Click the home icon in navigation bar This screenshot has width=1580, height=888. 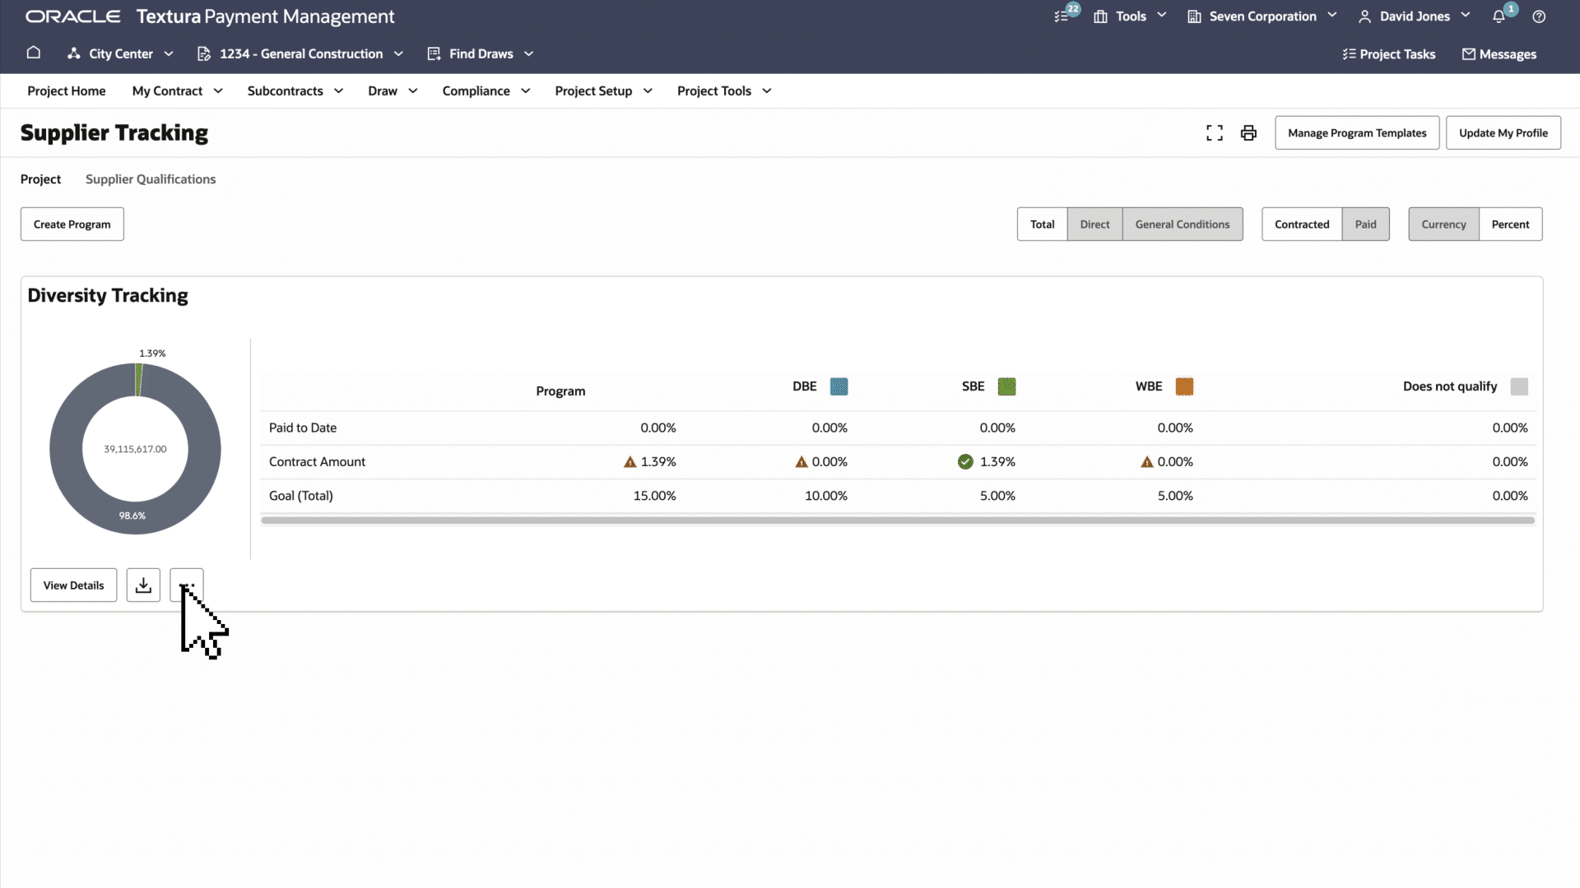34,53
